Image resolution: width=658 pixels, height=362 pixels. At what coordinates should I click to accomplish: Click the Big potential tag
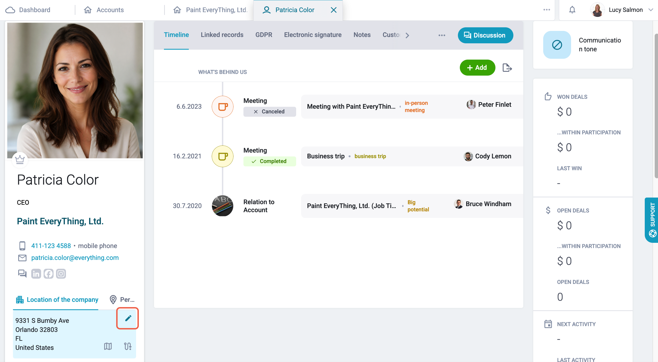pos(418,206)
